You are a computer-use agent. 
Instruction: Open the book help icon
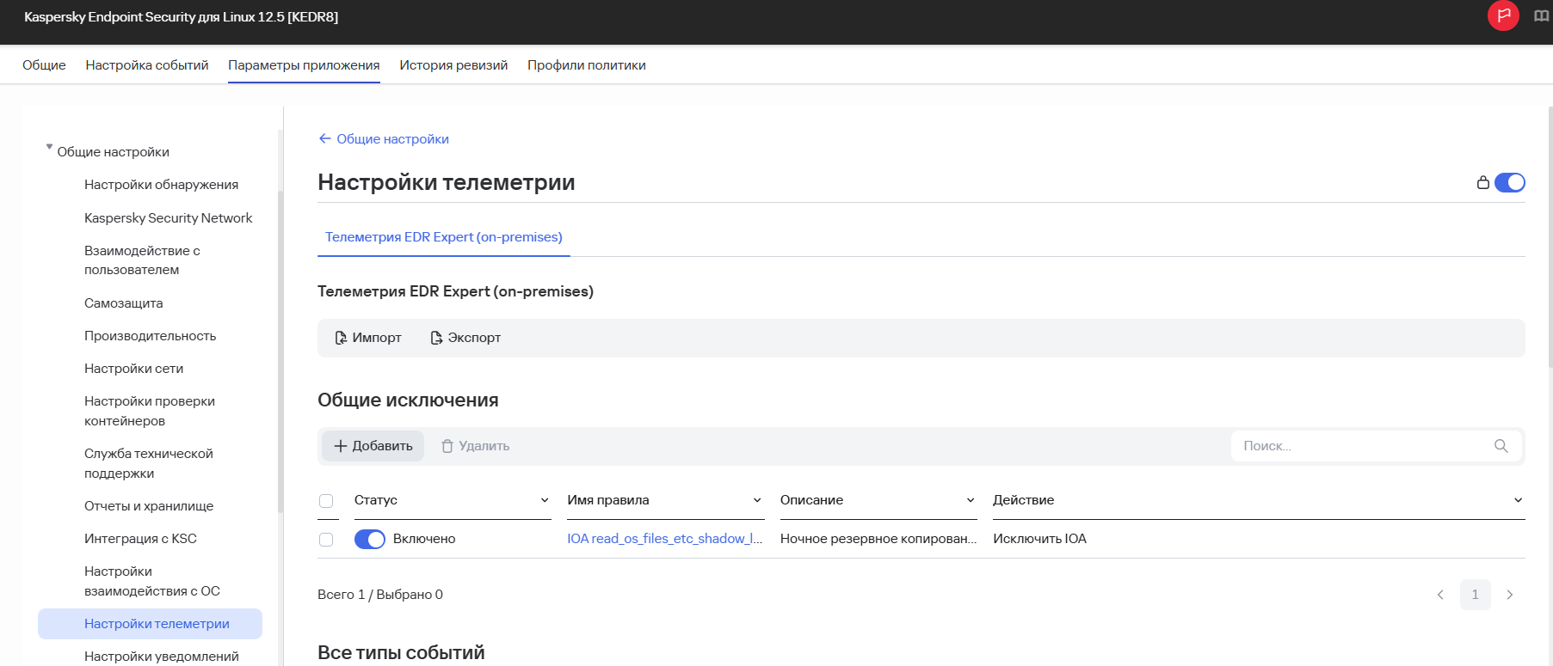(1541, 16)
